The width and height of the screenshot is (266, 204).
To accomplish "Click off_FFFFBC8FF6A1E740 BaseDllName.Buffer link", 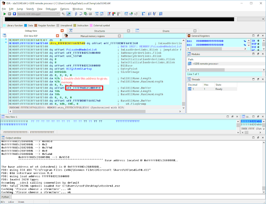I will [83, 101].
